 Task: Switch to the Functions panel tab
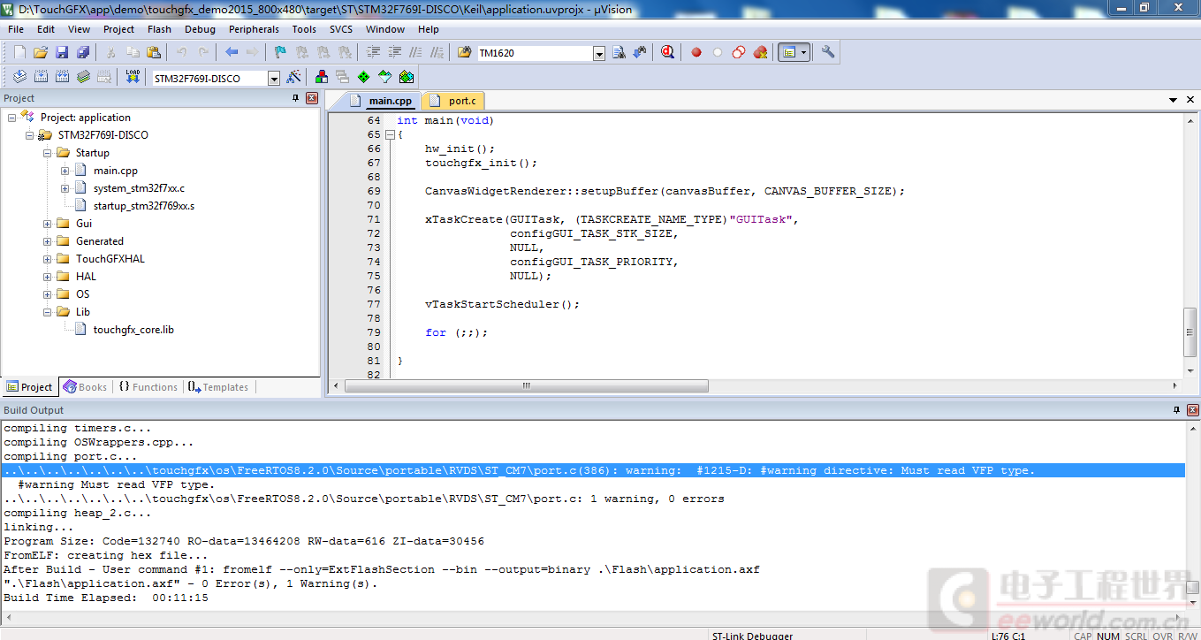coord(148,387)
